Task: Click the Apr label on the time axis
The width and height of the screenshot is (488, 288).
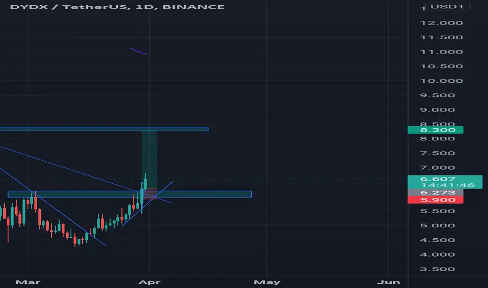Action: pyautogui.click(x=149, y=282)
